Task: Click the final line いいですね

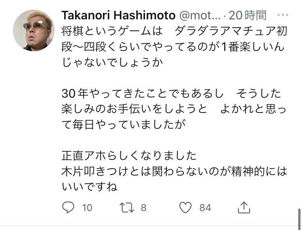Action: pos(89,187)
